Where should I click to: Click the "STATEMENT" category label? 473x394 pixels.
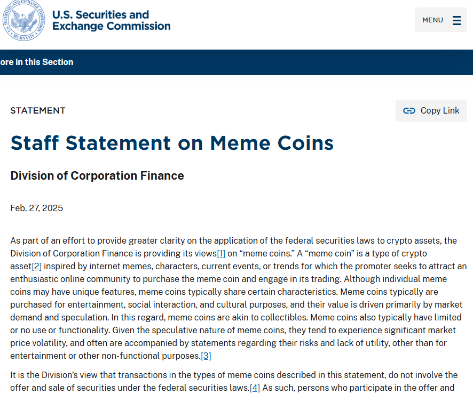[x=38, y=111]
